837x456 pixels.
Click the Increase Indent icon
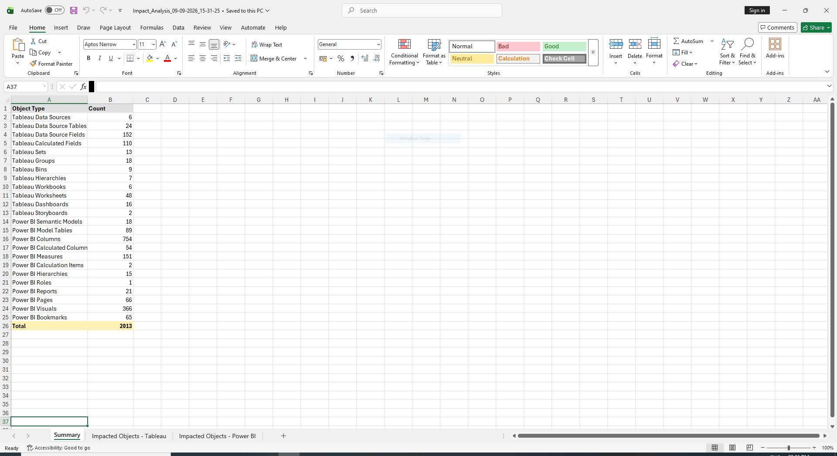[238, 58]
